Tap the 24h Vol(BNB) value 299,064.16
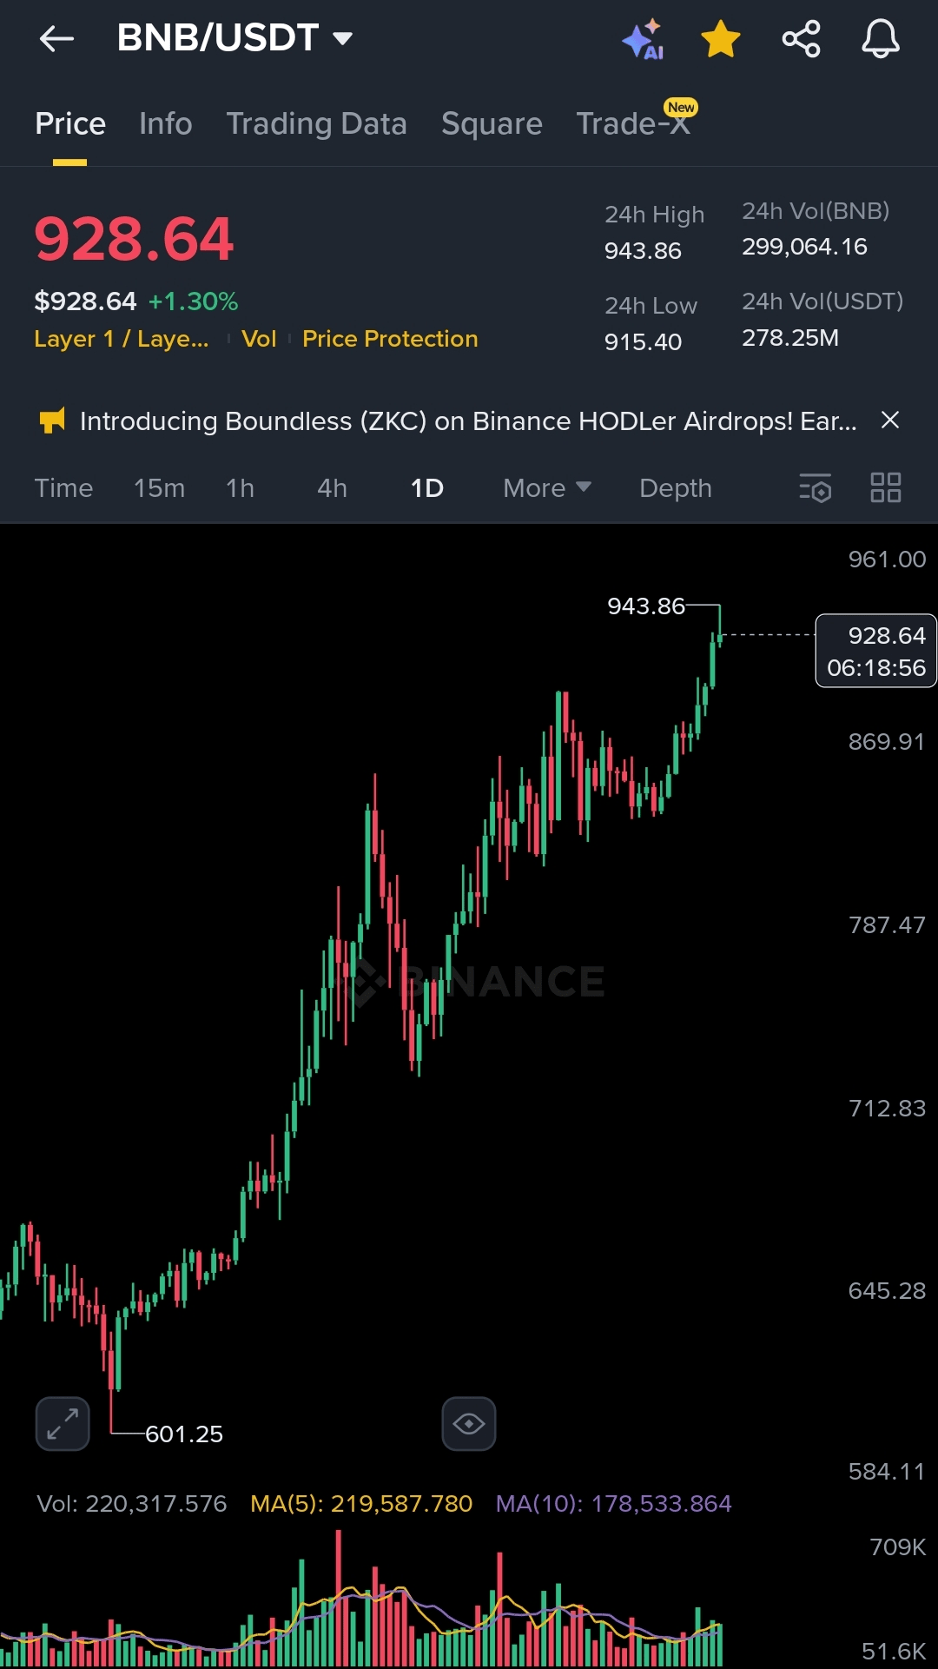 pos(804,247)
